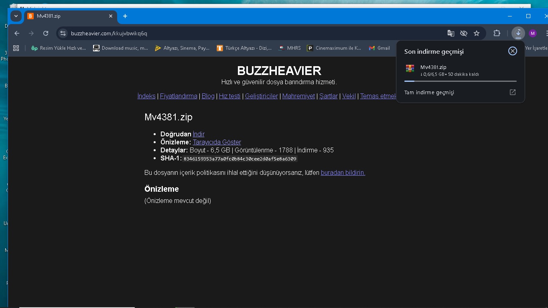
Task: Click the İndir direct download link
Action: (x=199, y=134)
